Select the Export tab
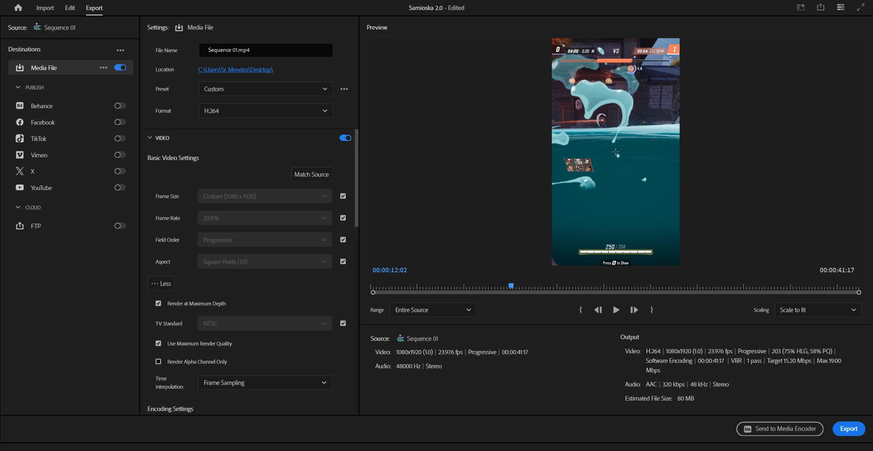873x451 pixels. pos(94,8)
